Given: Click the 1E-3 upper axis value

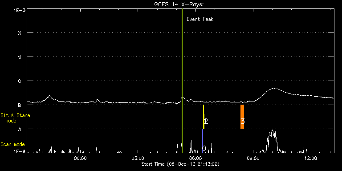Looking at the screenshot, I should click(20, 10).
